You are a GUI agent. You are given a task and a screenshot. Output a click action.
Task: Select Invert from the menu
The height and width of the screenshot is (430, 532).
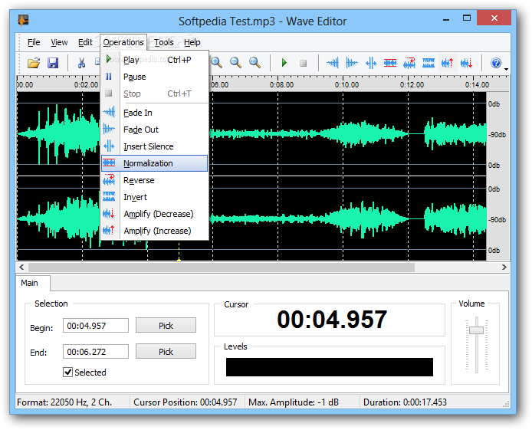coord(154,197)
